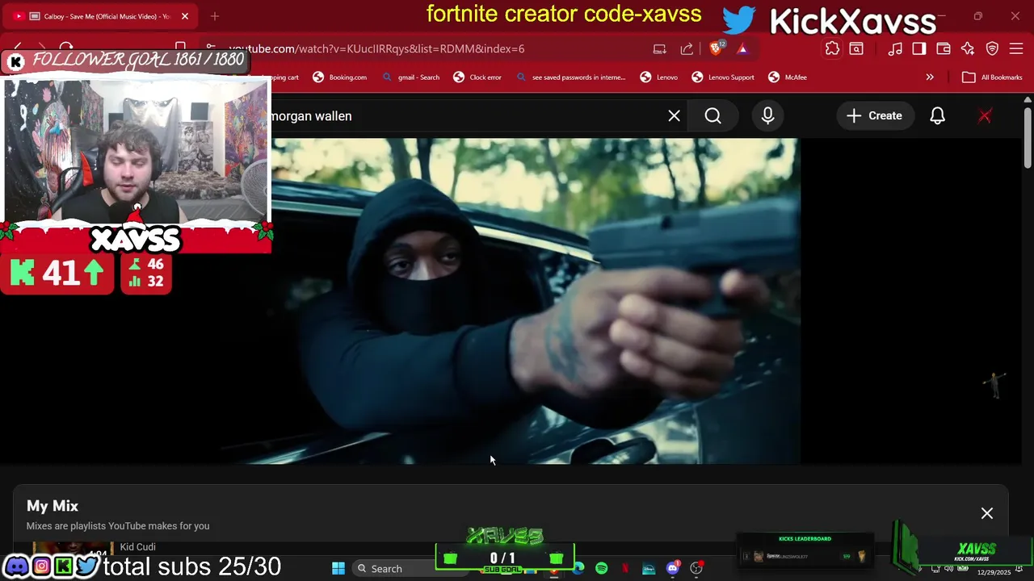The height and width of the screenshot is (581, 1034).
Task: Close the My Mix playlist panel
Action: pos(987,513)
